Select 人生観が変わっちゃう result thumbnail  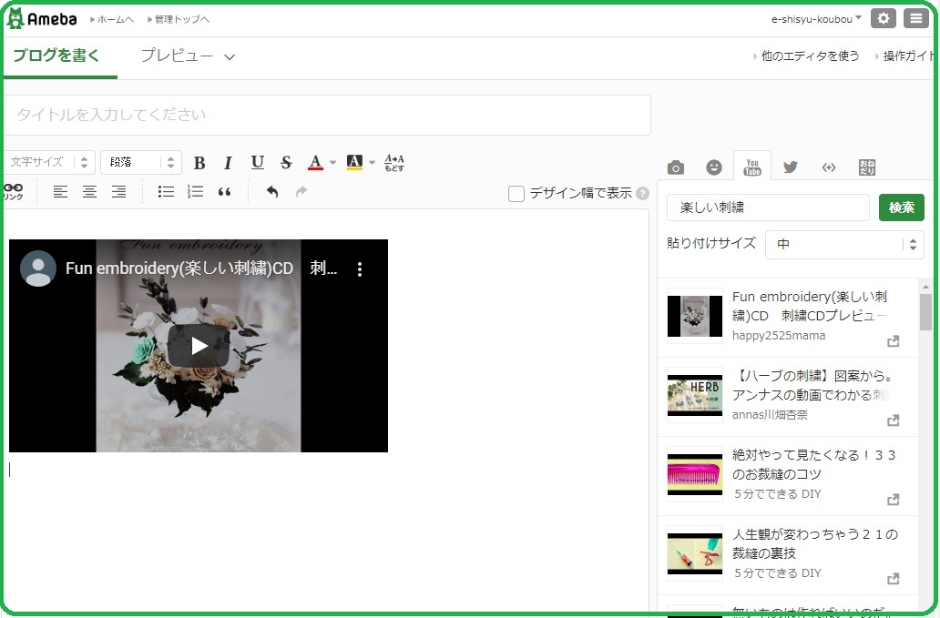pos(695,553)
